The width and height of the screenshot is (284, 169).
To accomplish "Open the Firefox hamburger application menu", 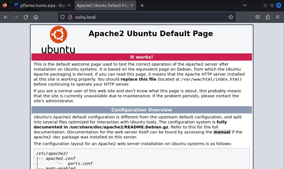I will [x=278, y=17].
